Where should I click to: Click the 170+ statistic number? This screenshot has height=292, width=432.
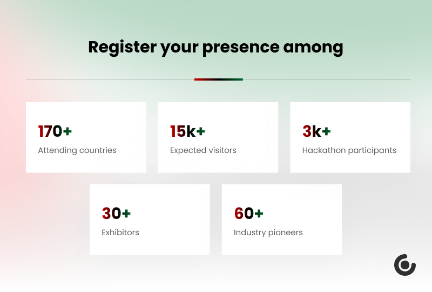pyautogui.click(x=55, y=131)
